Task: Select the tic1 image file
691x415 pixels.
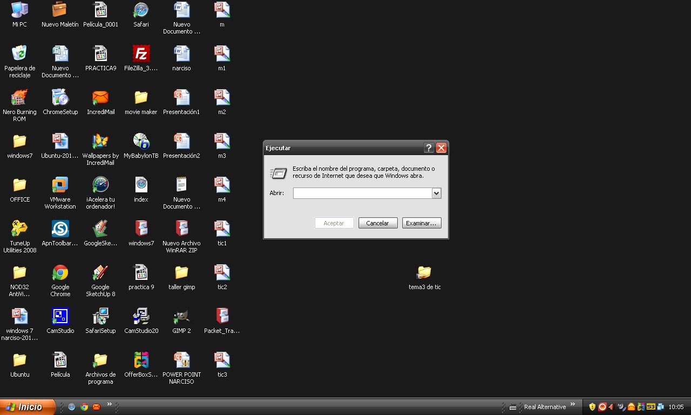Action: [x=222, y=233]
